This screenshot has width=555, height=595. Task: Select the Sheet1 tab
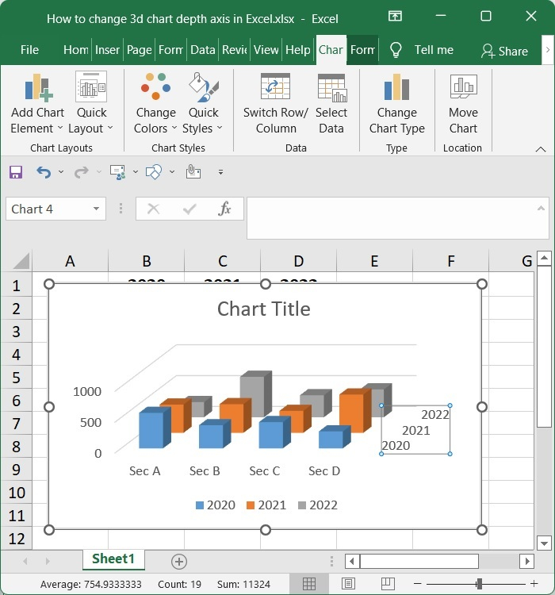113,559
